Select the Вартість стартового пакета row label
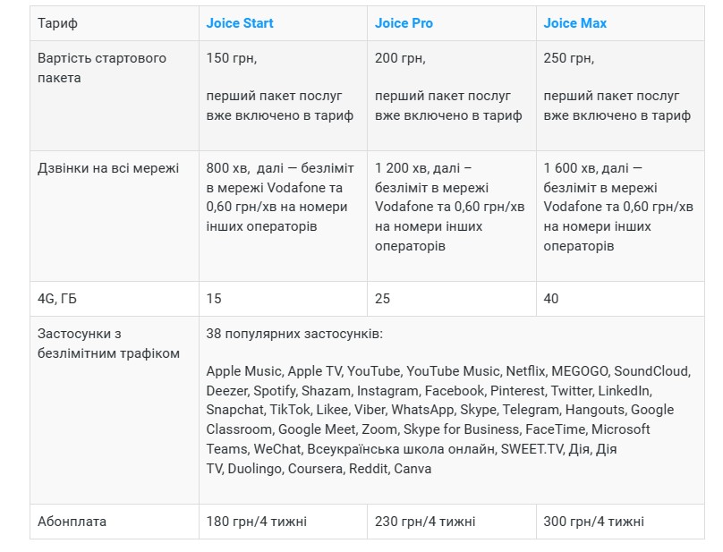Viewport: 723px width, 552px height. 101,68
